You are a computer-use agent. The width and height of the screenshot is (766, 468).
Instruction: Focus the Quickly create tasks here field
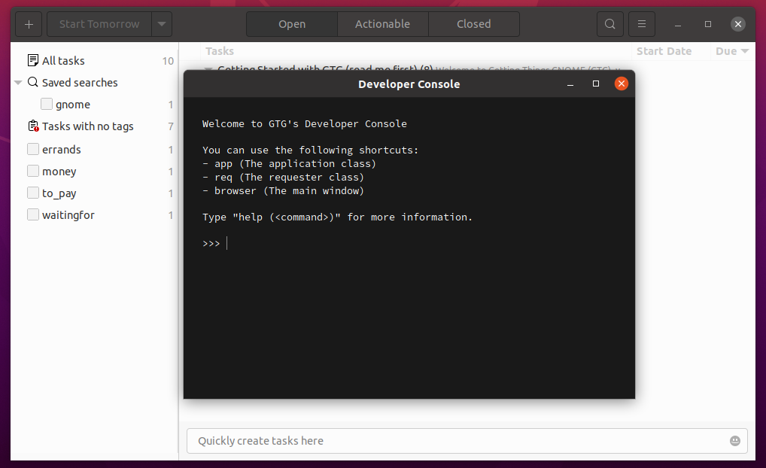(x=451, y=441)
